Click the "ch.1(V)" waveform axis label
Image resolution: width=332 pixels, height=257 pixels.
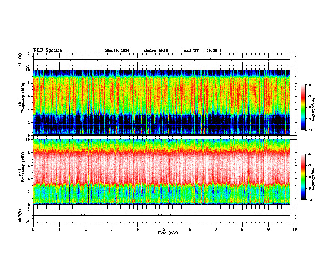pyautogui.click(x=20, y=60)
